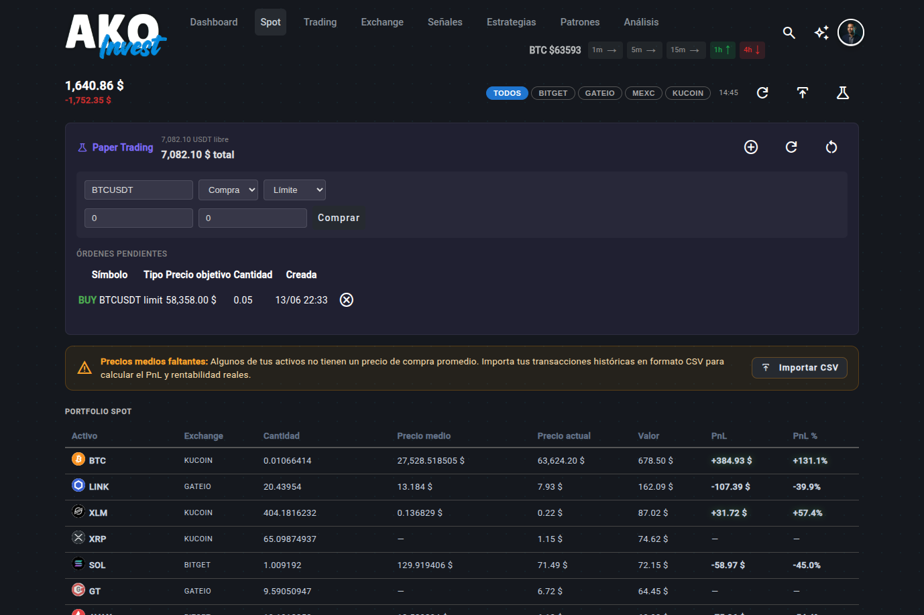This screenshot has width=924, height=615.
Task: Click the Paper Trading label
Action: coord(123,147)
